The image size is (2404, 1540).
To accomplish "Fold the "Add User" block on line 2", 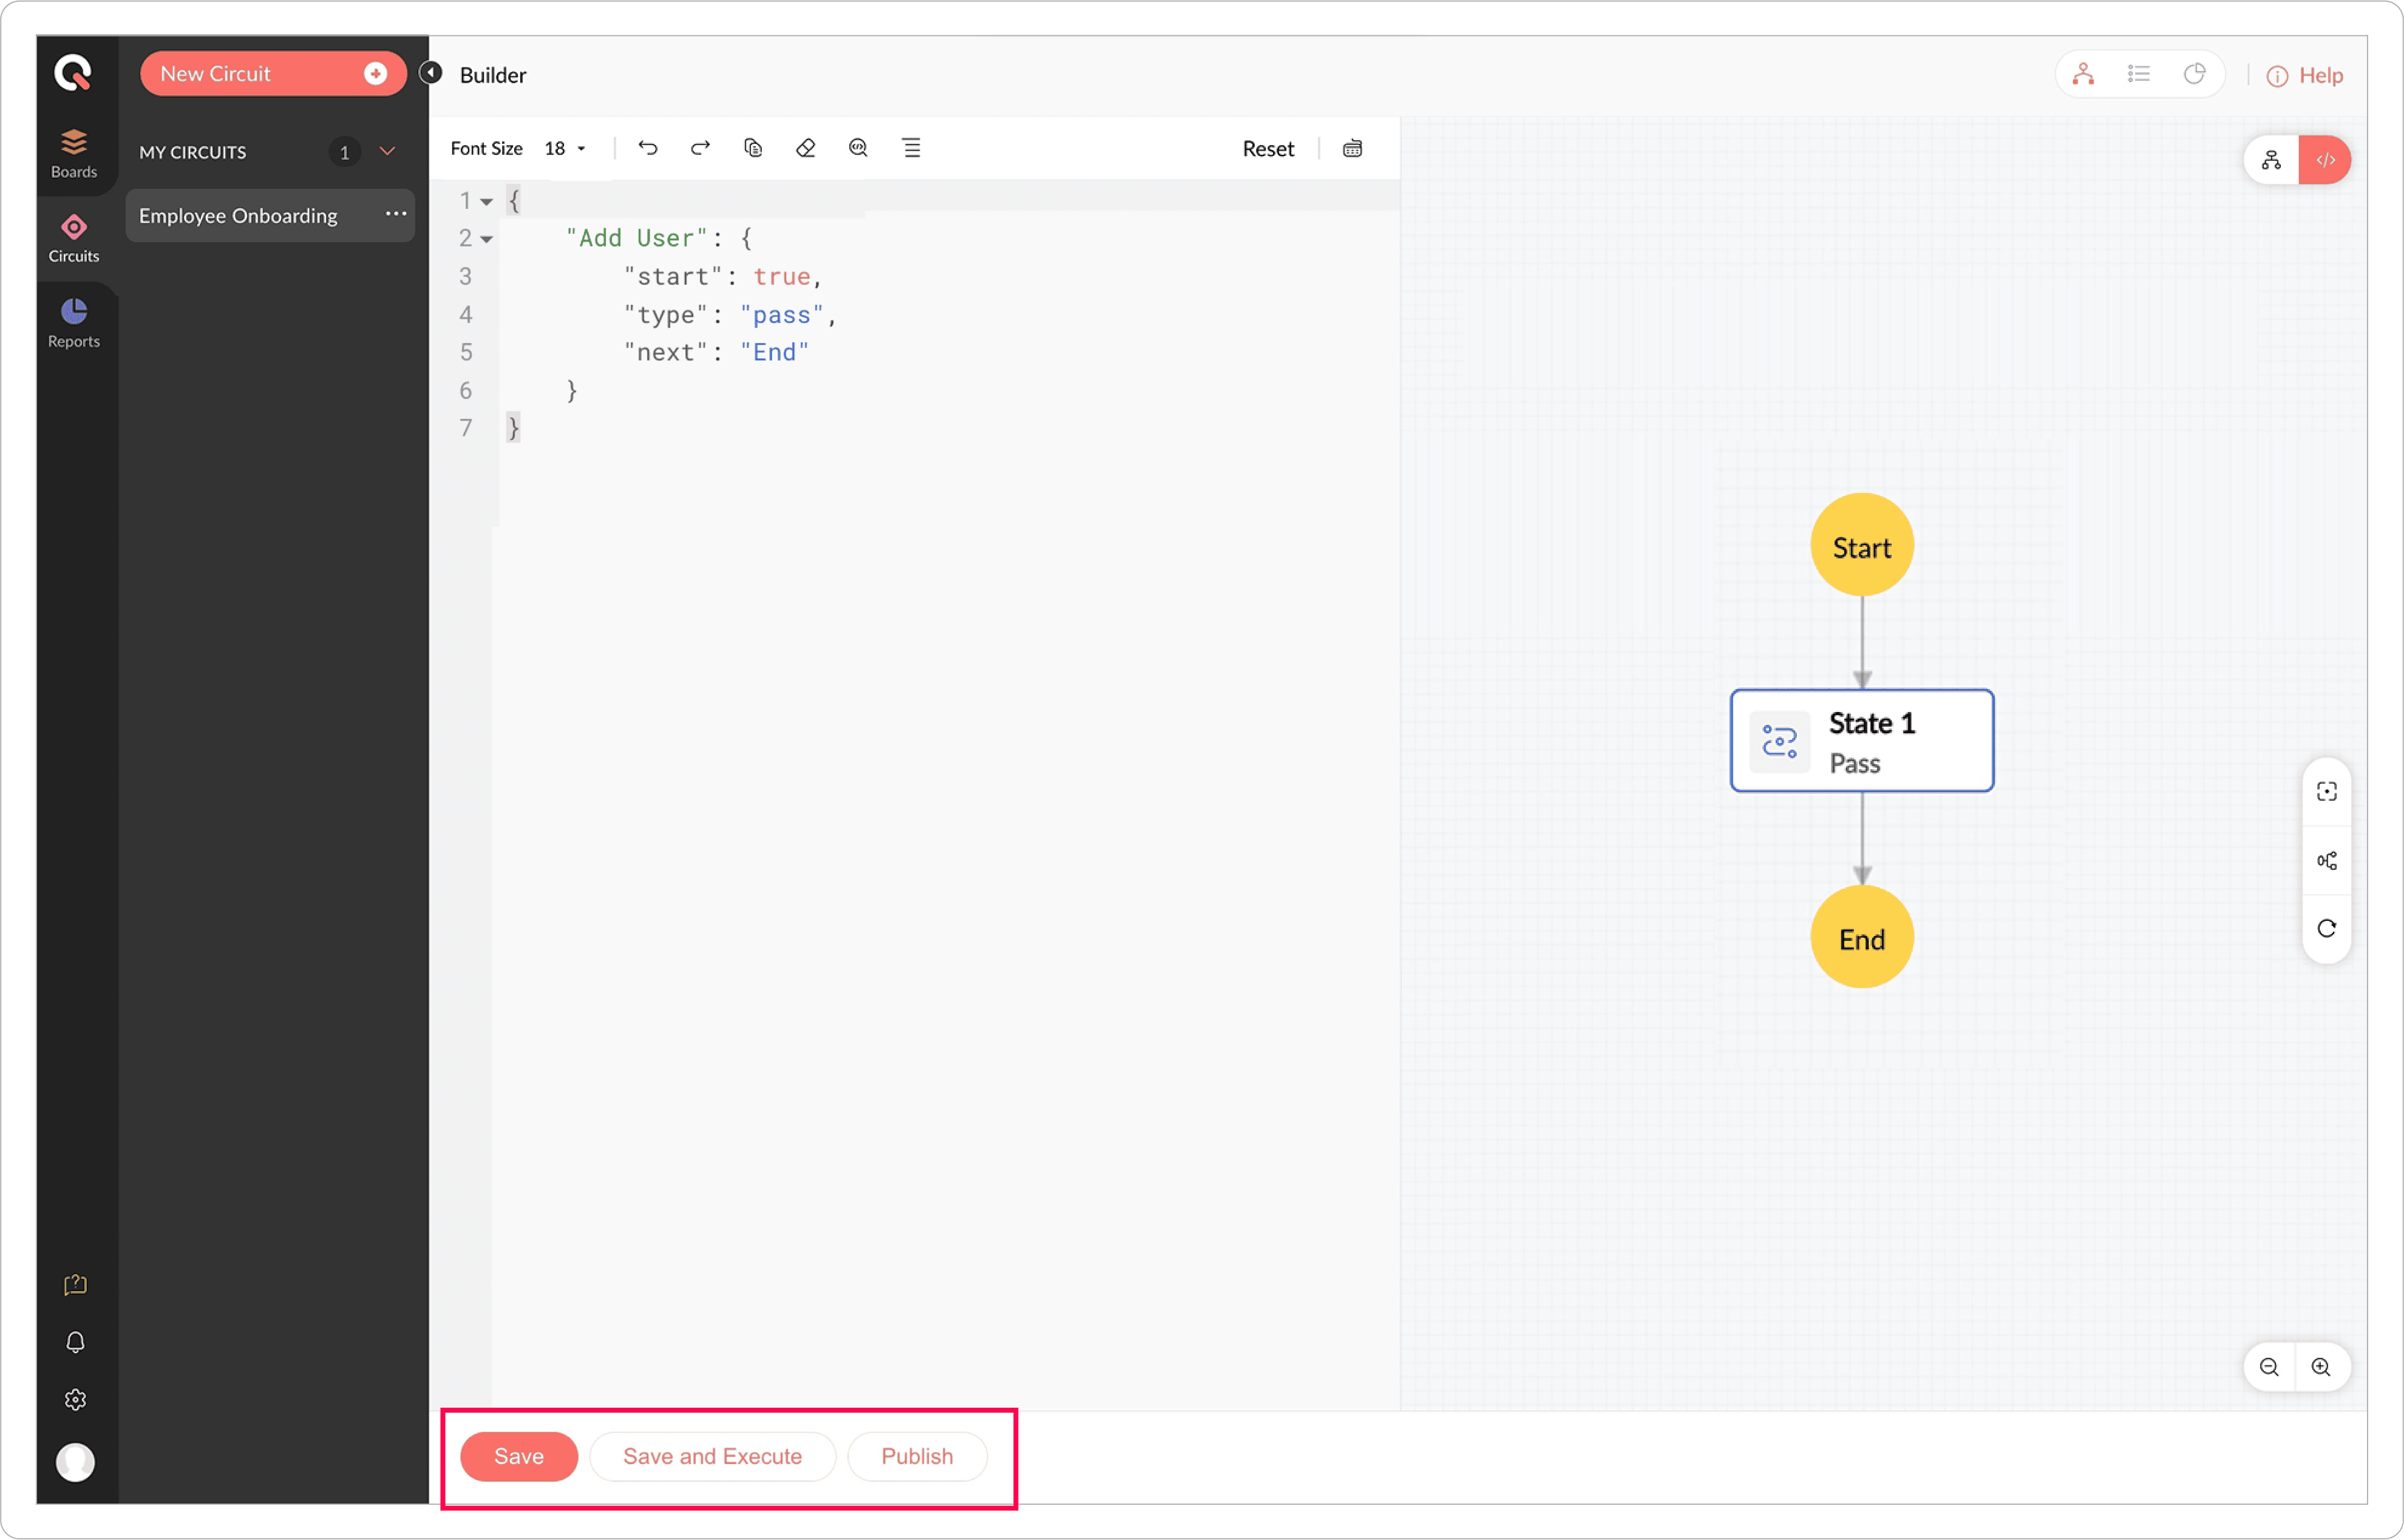I will click(487, 239).
